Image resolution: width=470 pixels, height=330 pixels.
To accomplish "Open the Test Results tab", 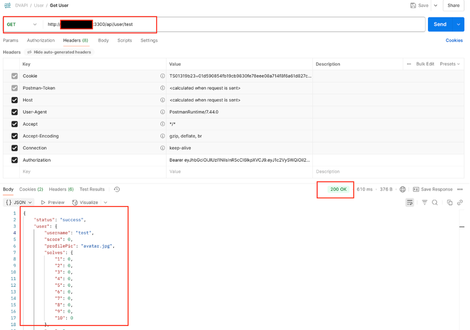I will (x=92, y=190).
